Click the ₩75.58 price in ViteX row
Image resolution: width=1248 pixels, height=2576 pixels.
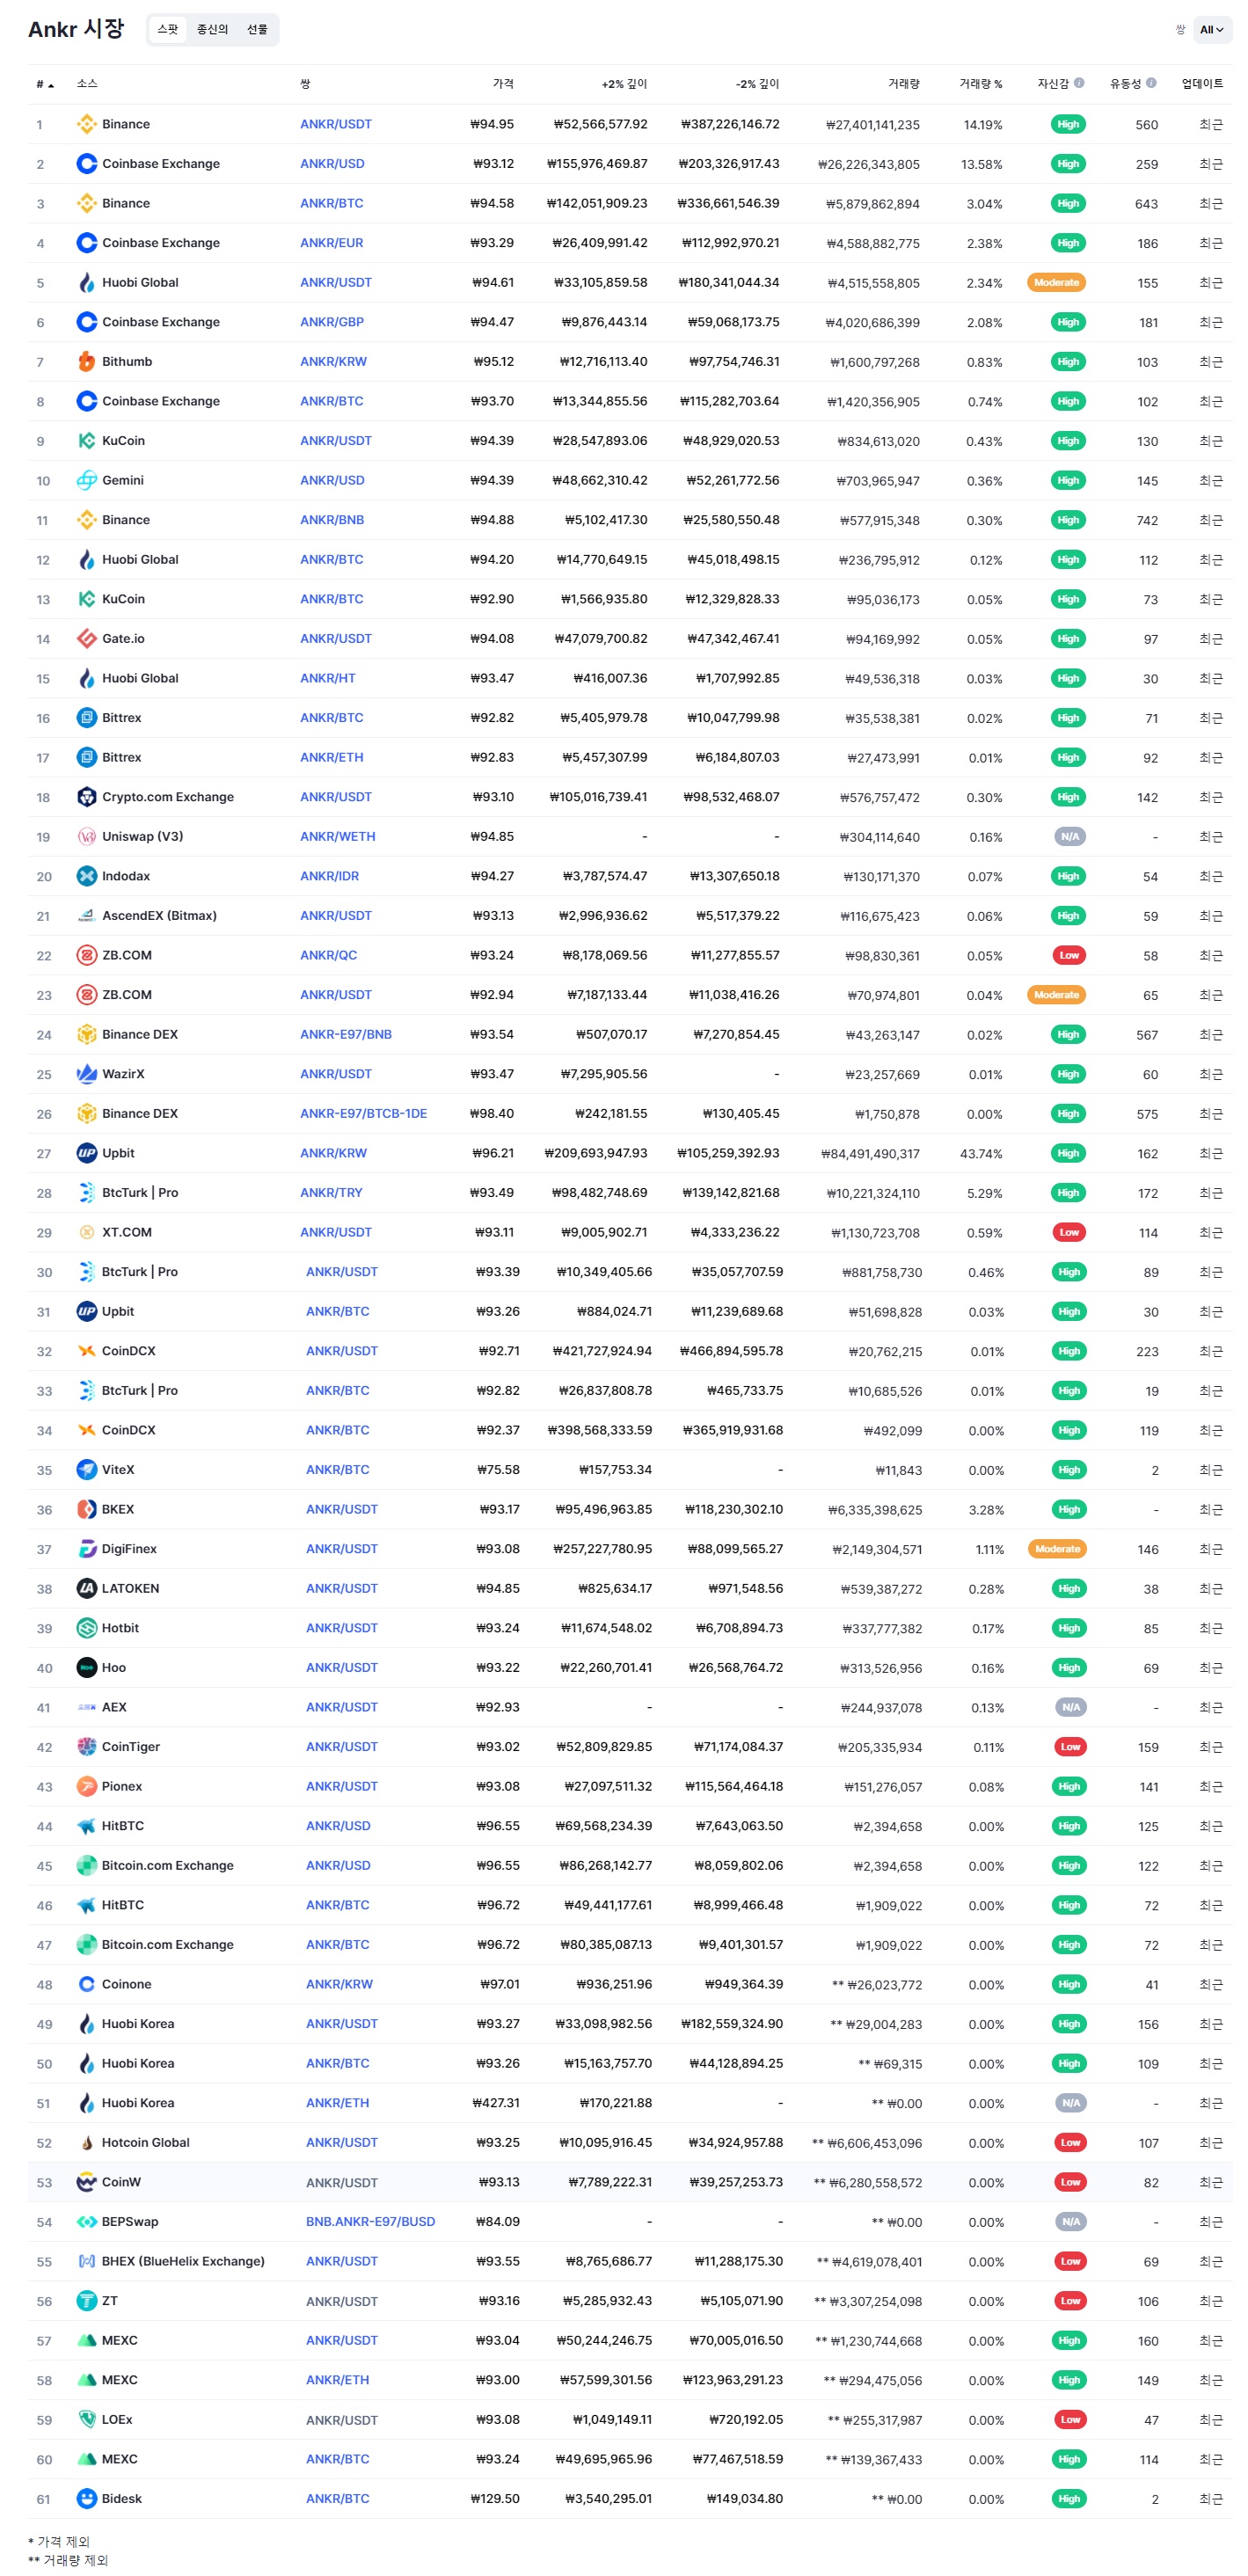coord(498,1470)
